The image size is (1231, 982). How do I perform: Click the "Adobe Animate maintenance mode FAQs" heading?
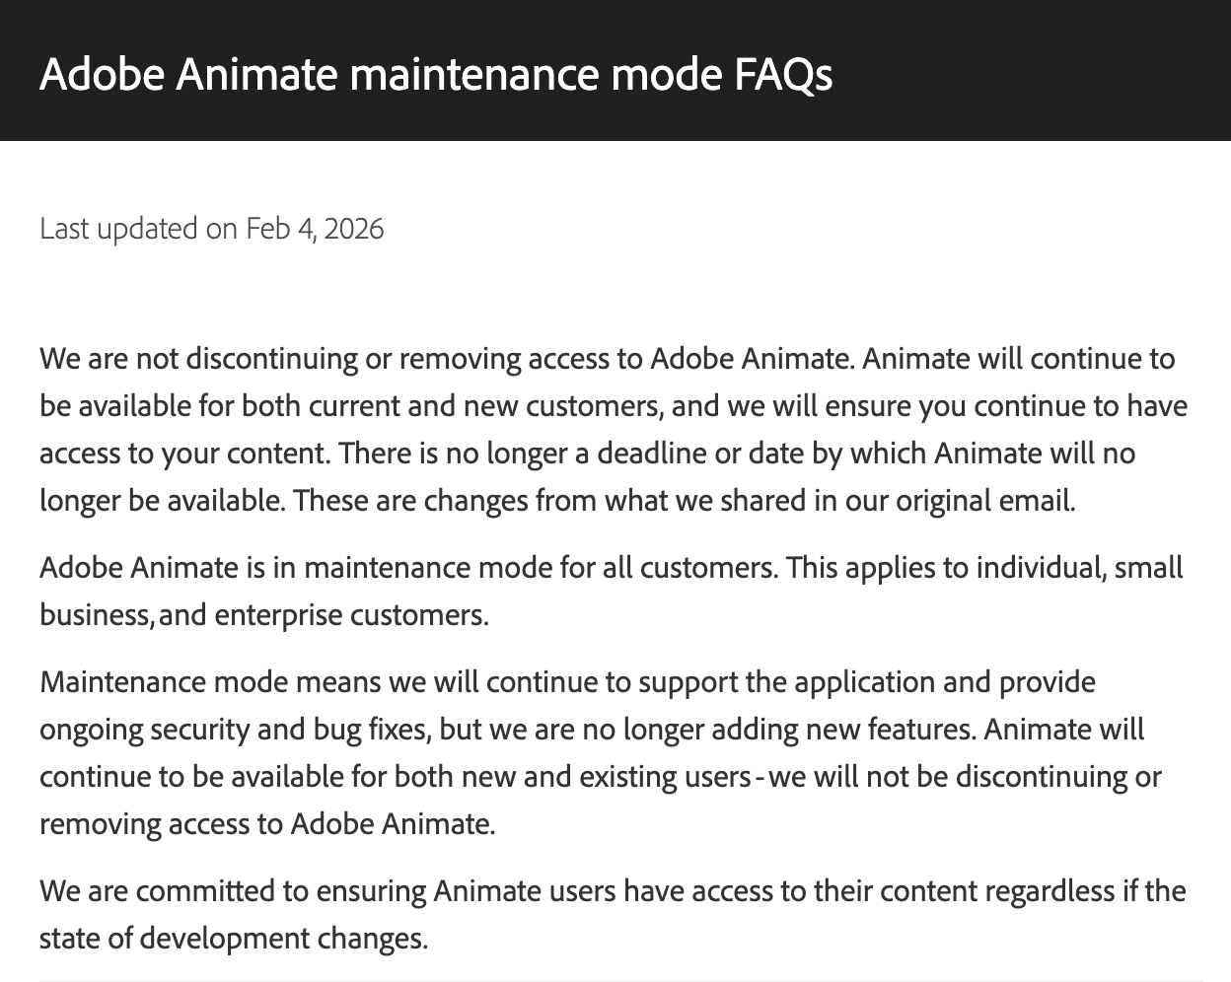click(436, 75)
